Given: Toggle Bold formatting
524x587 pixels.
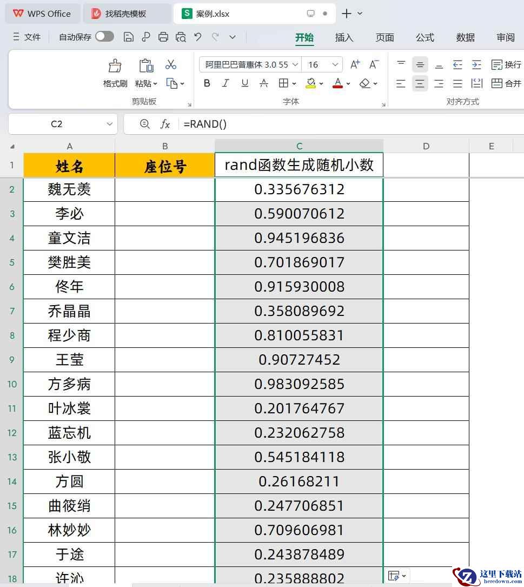Looking at the screenshot, I should (x=207, y=83).
